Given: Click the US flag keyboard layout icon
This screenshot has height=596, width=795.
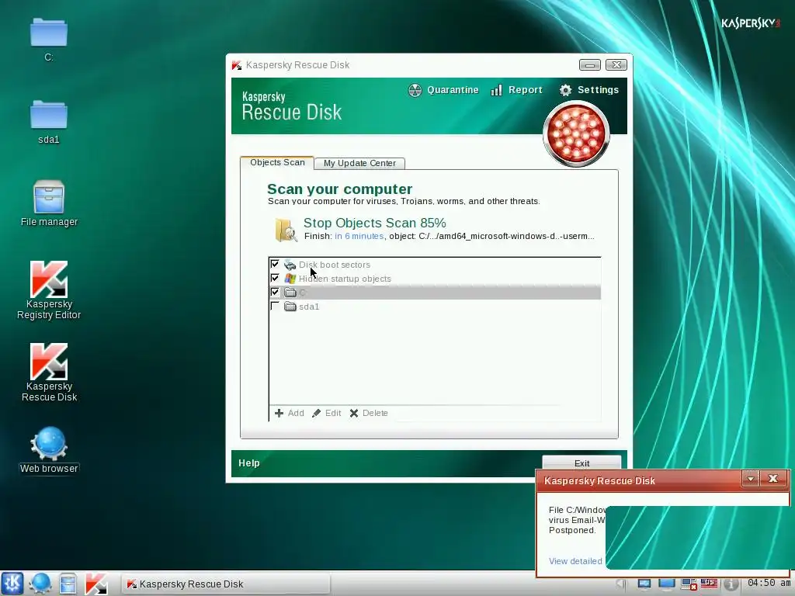Looking at the screenshot, I should [x=709, y=584].
